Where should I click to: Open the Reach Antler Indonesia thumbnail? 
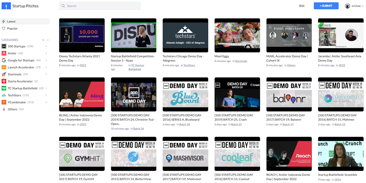point(289,154)
